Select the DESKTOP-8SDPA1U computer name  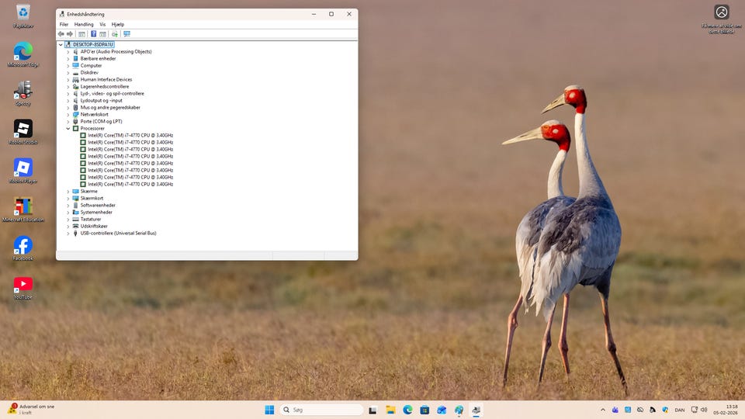[x=93, y=45]
